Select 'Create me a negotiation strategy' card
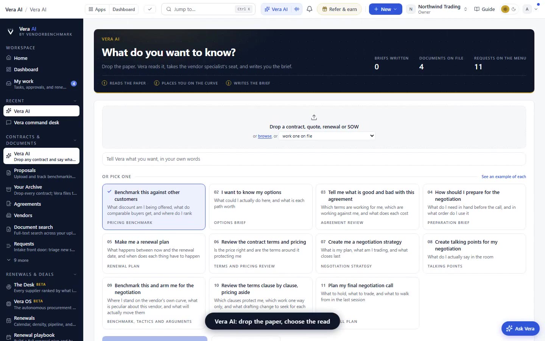Screen dimensions: 545x341 [x=367, y=253]
